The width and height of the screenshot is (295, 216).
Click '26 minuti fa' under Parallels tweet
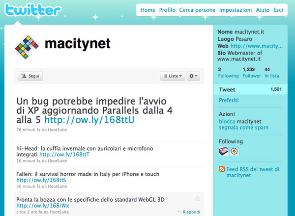click(28, 130)
